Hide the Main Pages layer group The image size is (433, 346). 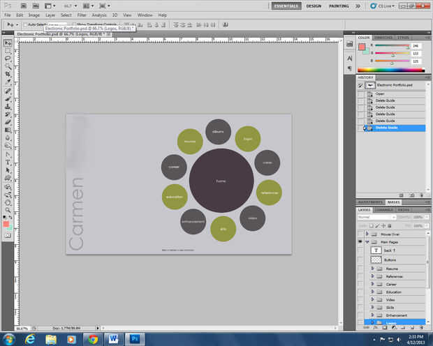[360, 241]
